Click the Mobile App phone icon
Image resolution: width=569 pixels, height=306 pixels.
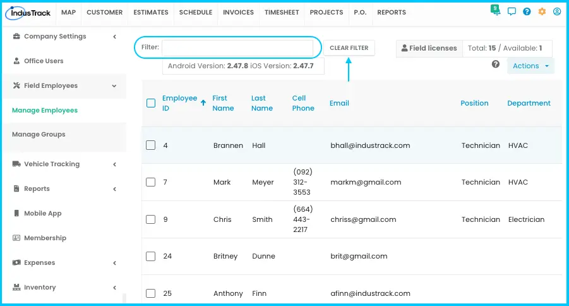pos(16,213)
